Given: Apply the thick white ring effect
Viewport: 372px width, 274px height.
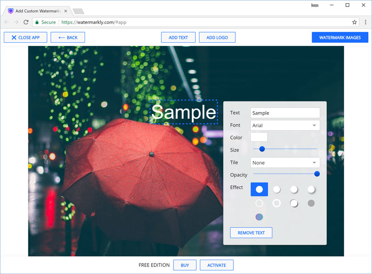Looking at the screenshot, I should (277, 203).
